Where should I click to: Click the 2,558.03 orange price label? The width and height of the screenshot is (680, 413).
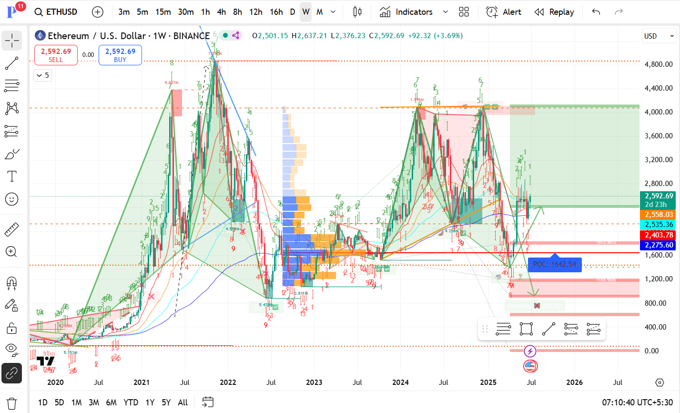pyautogui.click(x=659, y=215)
